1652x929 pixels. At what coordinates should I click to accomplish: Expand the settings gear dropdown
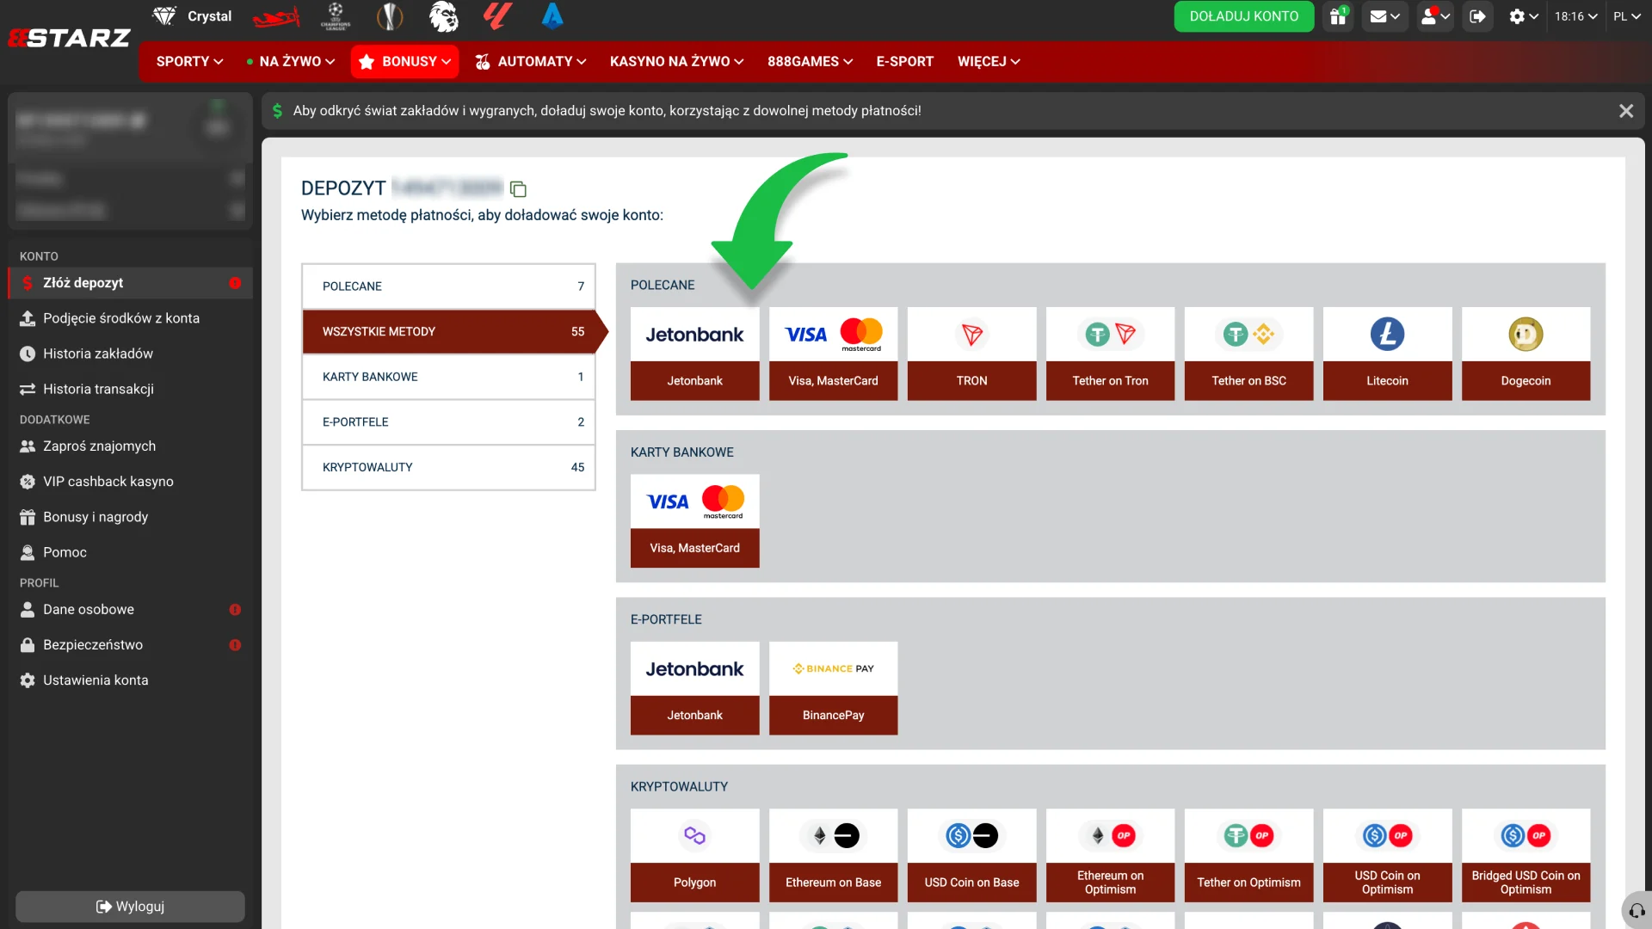coord(1523,16)
